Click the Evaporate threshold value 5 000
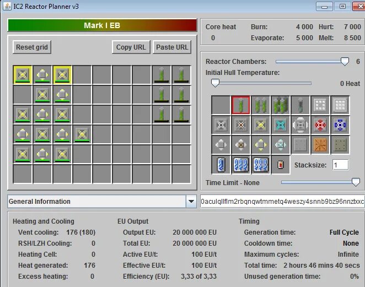 304,37
